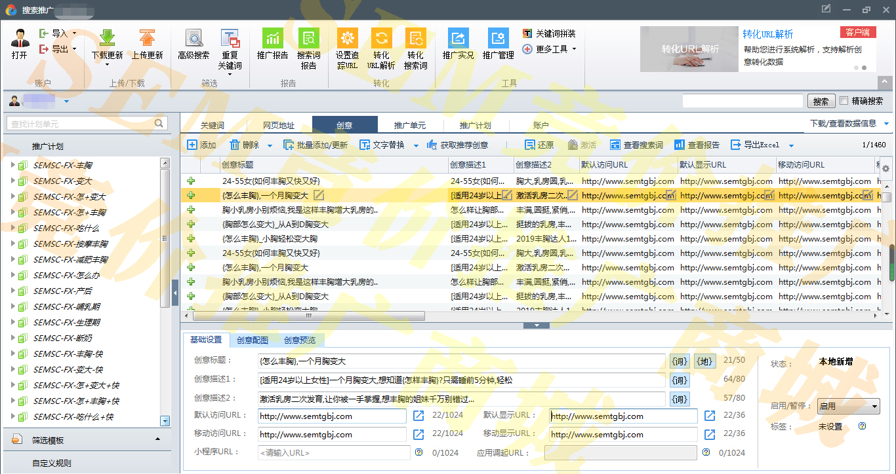This screenshot has height=474, width=896.
Task: Click the 搜索 button
Action: [821, 101]
